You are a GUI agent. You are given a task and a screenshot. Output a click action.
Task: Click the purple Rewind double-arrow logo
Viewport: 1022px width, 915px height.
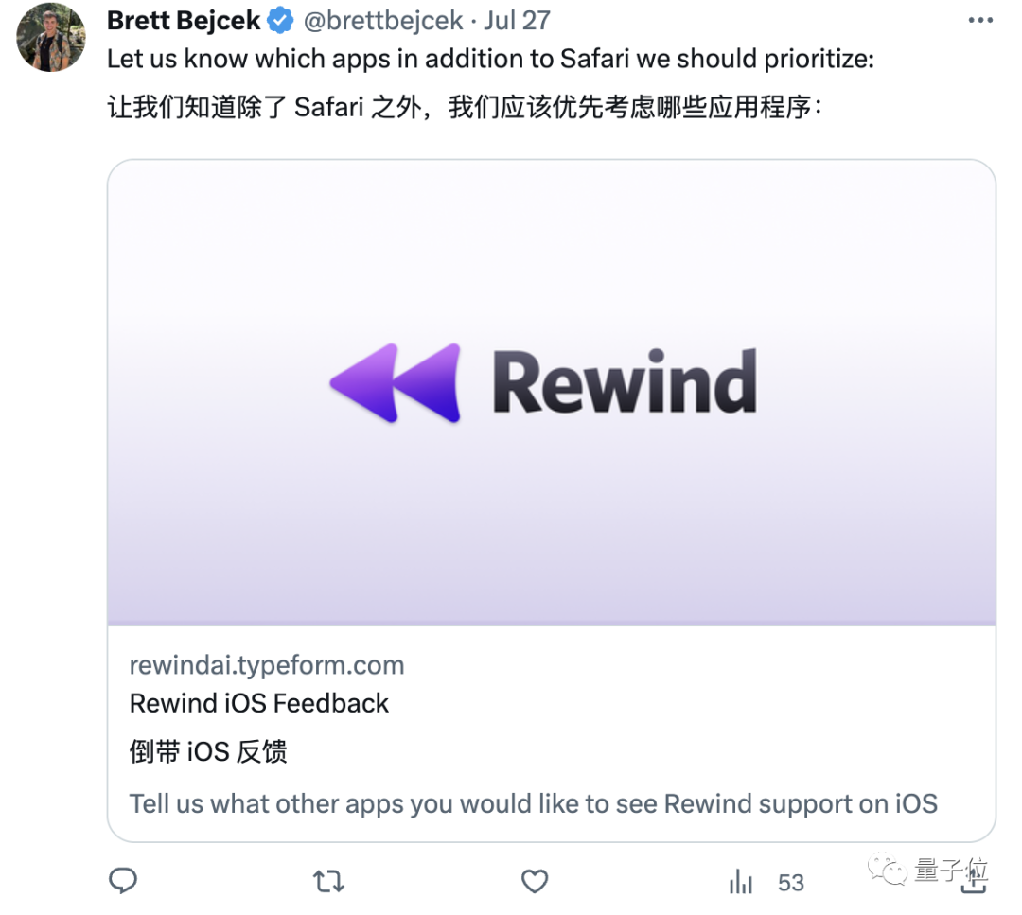[396, 383]
